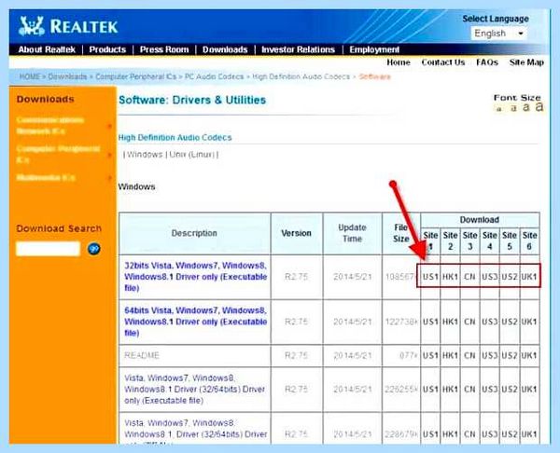Viewport: 560px width, 453px height.
Task: Download 64bits driver from US2
Action: 510,322
